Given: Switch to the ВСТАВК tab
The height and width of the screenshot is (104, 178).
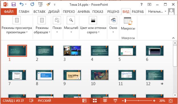Looking at the screenshot, I should 39,12.
